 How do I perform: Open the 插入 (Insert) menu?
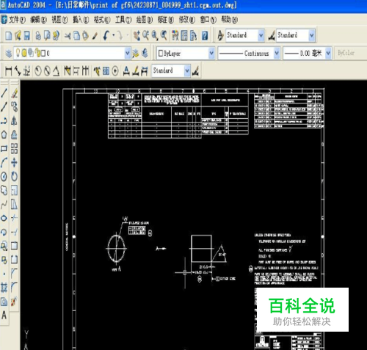[81, 20]
